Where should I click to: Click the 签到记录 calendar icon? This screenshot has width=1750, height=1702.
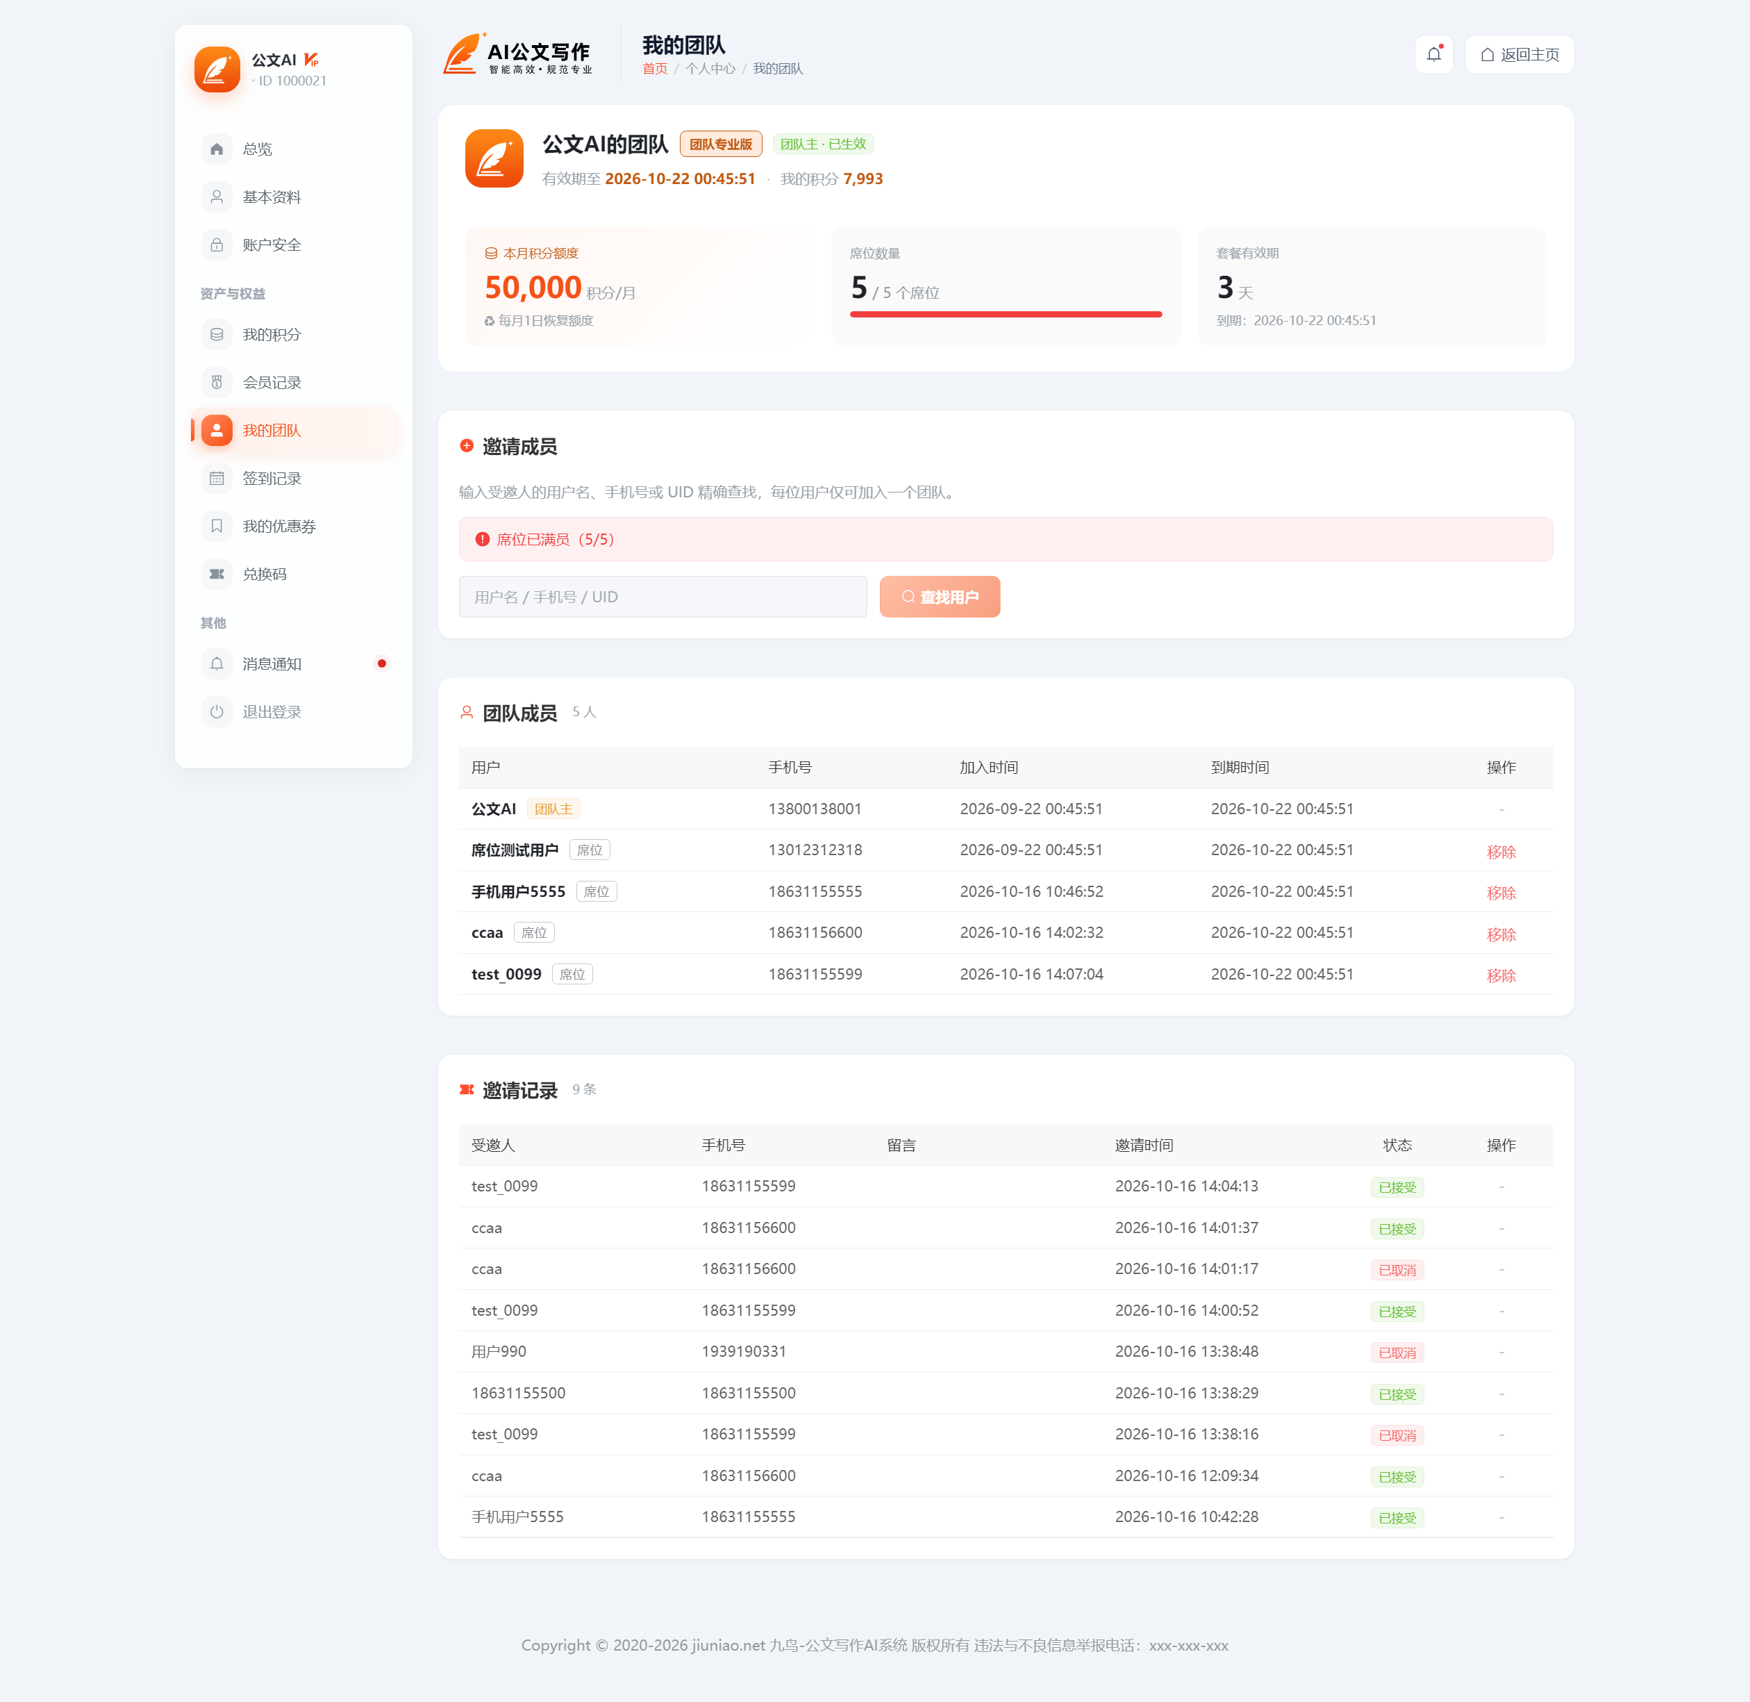coord(216,478)
